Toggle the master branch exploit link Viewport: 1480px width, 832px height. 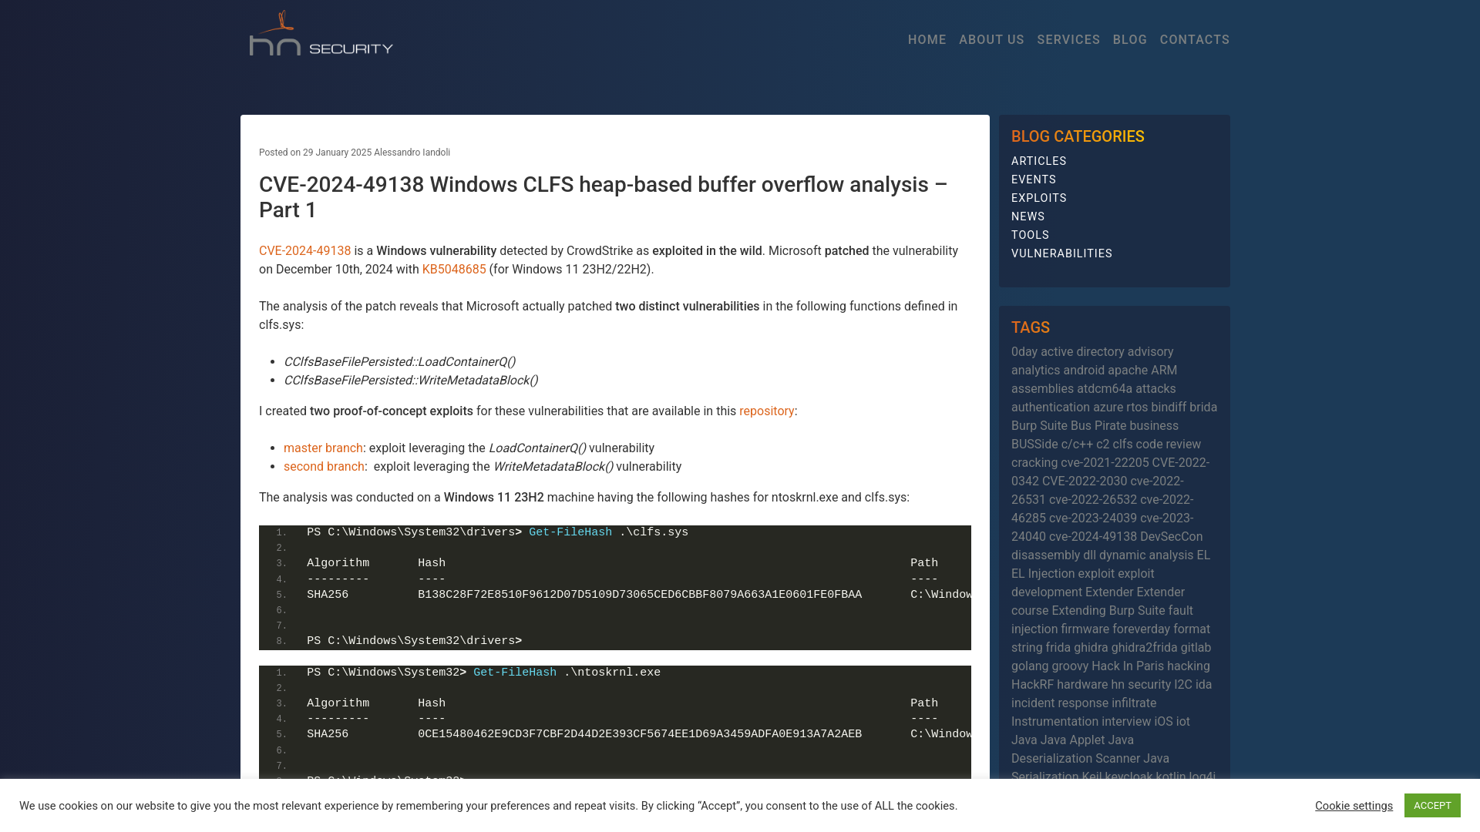click(x=323, y=447)
